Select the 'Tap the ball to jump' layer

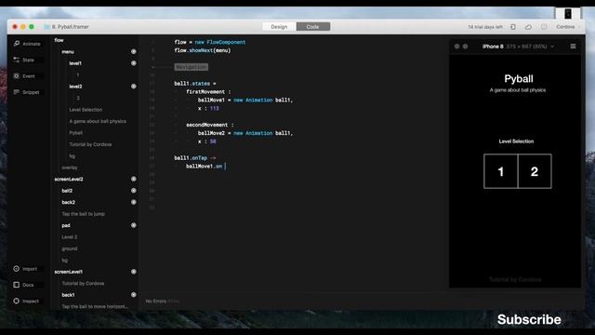click(x=83, y=214)
